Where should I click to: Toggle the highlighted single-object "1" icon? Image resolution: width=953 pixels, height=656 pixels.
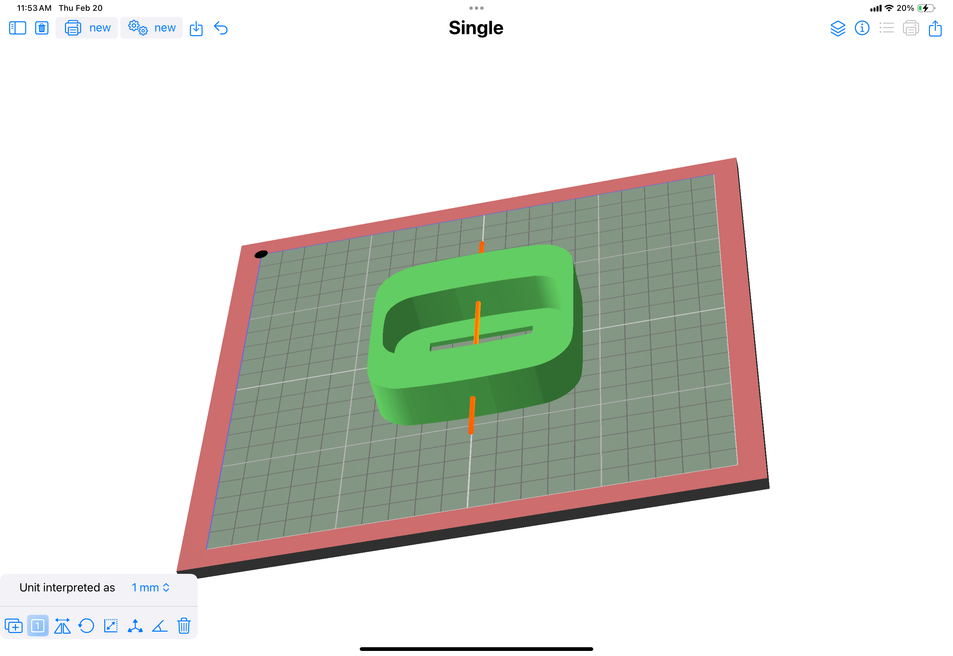38,626
